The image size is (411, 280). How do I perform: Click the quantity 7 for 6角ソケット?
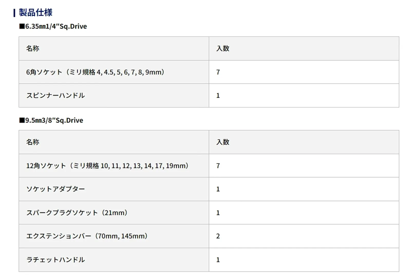(218, 72)
